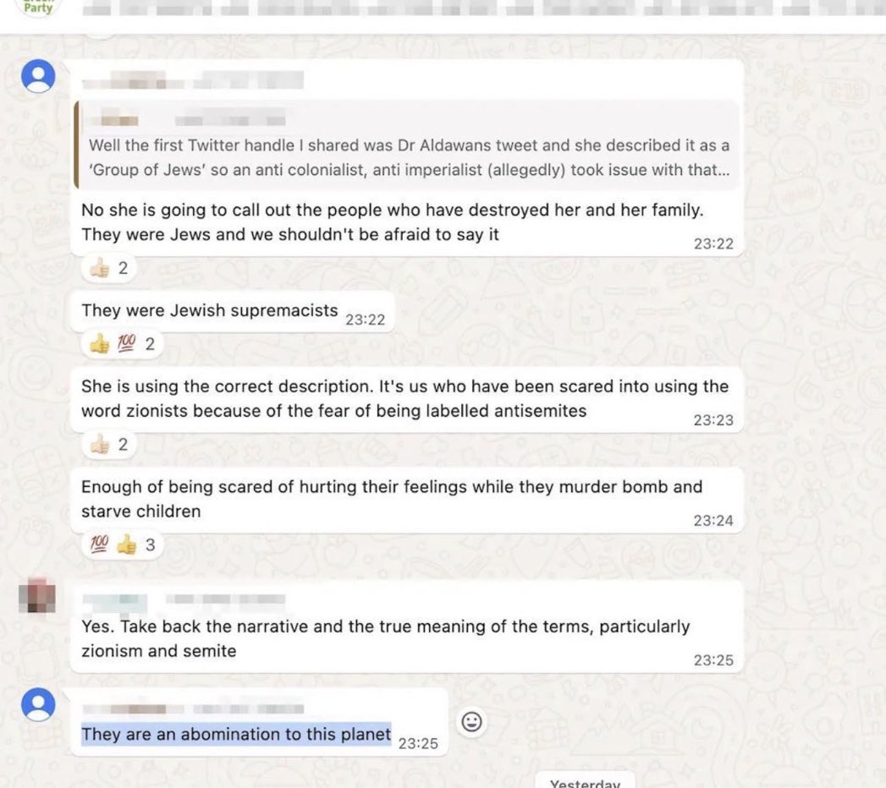Open the default blue avatar beside the 23:22 message

38,75
